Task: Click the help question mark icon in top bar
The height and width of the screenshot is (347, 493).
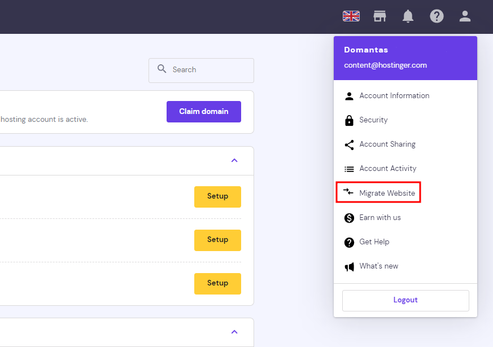Action: click(x=437, y=16)
